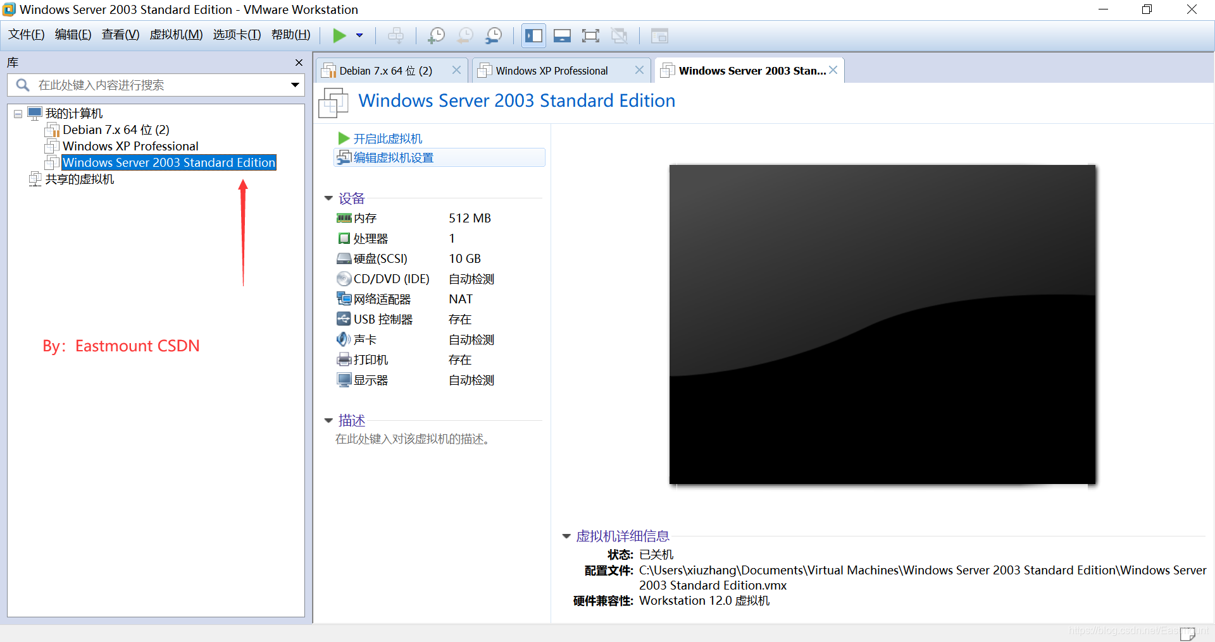Collapse the 我的计算机 tree node
The height and width of the screenshot is (642, 1215).
pyautogui.click(x=18, y=114)
